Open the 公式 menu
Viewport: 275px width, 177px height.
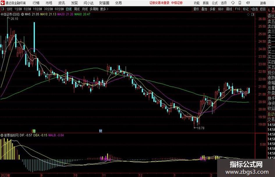pos(215,3)
